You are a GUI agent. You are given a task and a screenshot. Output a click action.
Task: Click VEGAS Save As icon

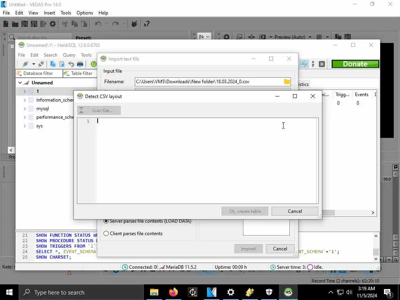click(x=34, y=24)
